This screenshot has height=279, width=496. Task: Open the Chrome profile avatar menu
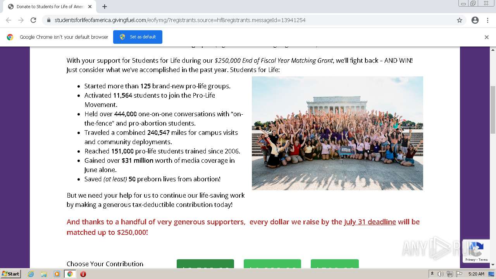[x=475, y=20]
